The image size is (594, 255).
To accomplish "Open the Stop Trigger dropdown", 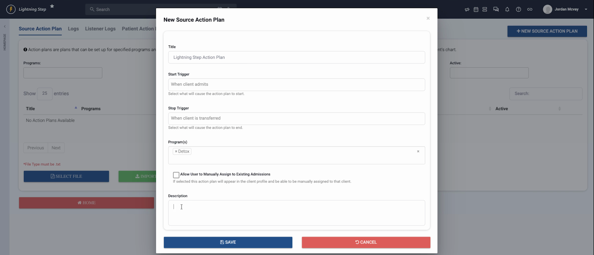I will 296,118.
